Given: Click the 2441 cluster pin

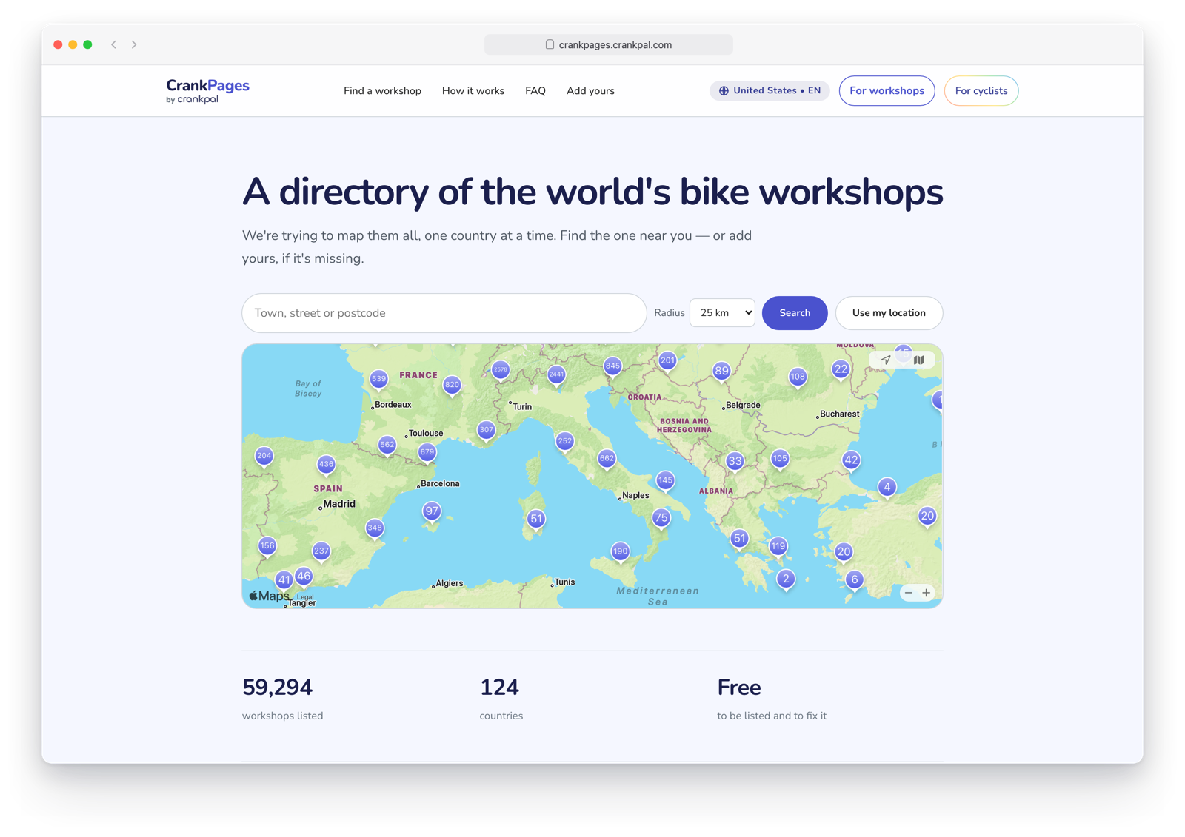Looking at the screenshot, I should coord(556,374).
